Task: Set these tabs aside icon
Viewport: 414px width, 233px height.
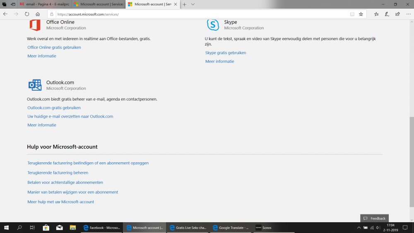Action: click(x=13, y=4)
